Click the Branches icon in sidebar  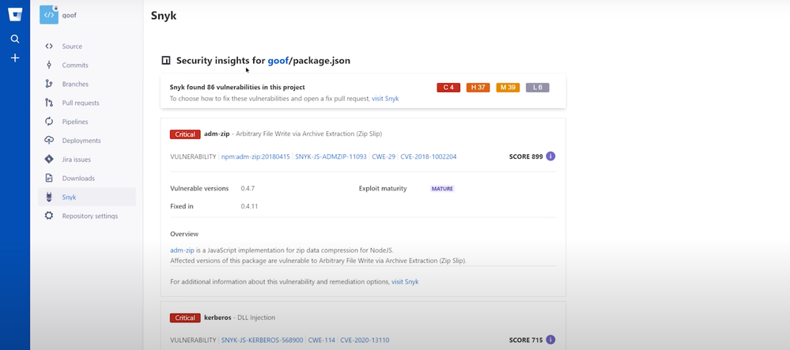click(49, 84)
